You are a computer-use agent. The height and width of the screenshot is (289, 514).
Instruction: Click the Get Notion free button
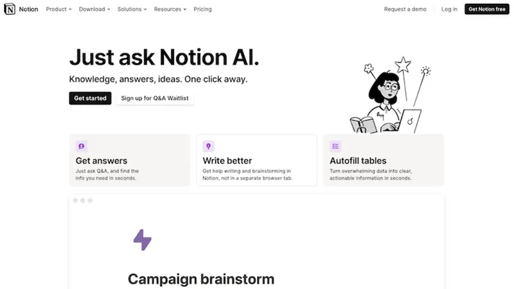[x=487, y=9]
